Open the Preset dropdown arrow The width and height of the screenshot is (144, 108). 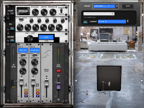point(117,6)
